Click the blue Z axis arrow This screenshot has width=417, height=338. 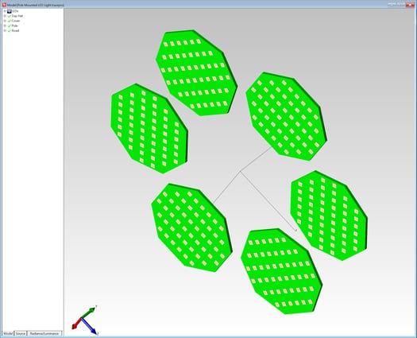point(90,326)
